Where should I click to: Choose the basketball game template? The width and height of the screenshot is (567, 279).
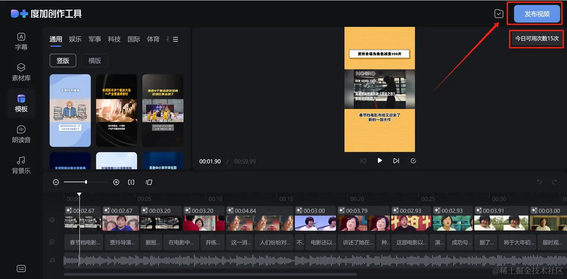163,110
